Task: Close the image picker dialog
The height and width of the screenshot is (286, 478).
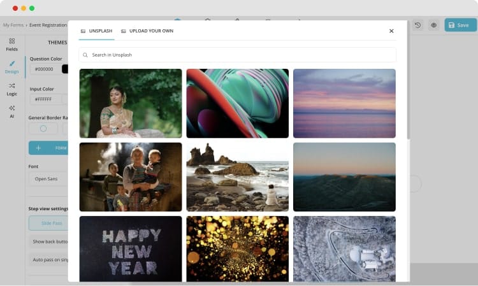Action: (x=391, y=31)
